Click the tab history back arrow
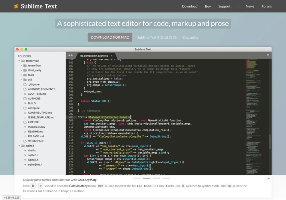Screen dimensions: 286x200 pos(69,56)
